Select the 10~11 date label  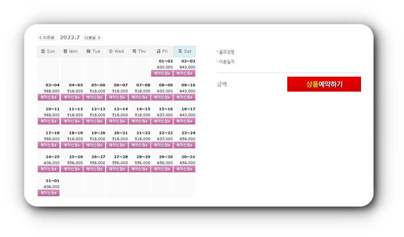click(x=53, y=109)
